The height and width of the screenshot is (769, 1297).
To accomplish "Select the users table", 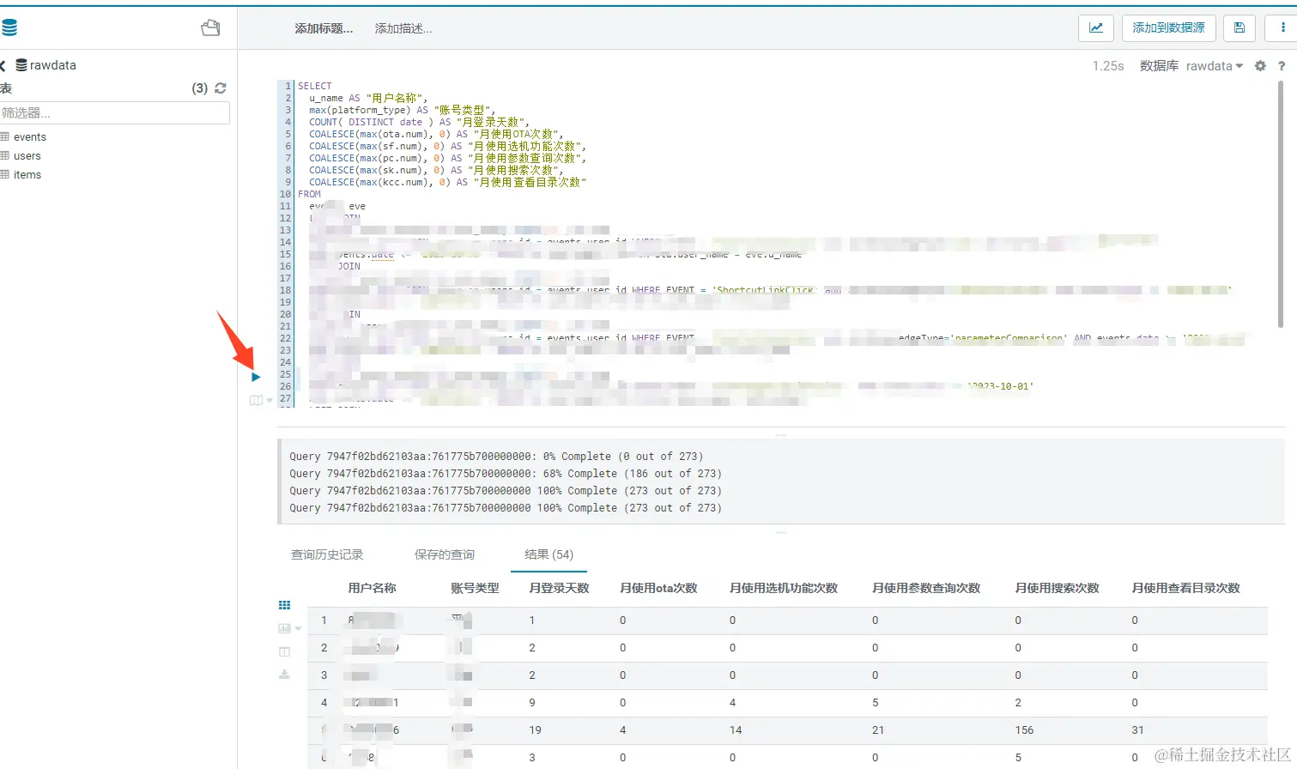I will click(x=27, y=156).
